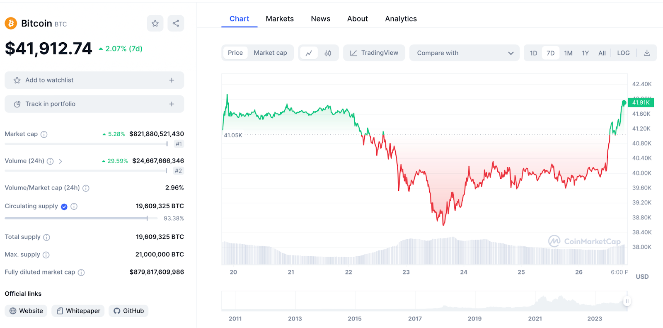Open Total supply info icon
663x328 pixels.
(x=46, y=237)
